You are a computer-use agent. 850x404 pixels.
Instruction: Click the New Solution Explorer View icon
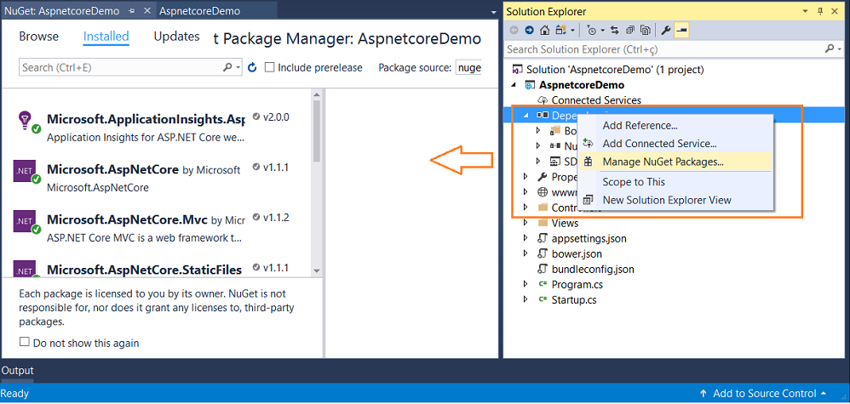[x=589, y=200]
